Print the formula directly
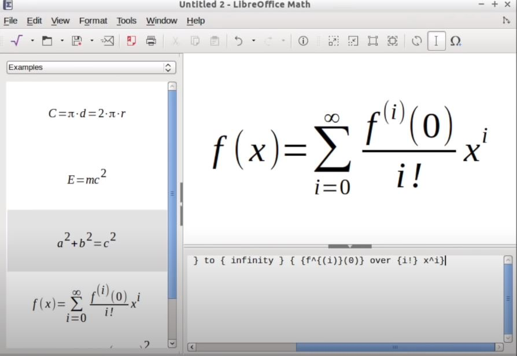The width and height of the screenshot is (517, 356). [x=150, y=40]
